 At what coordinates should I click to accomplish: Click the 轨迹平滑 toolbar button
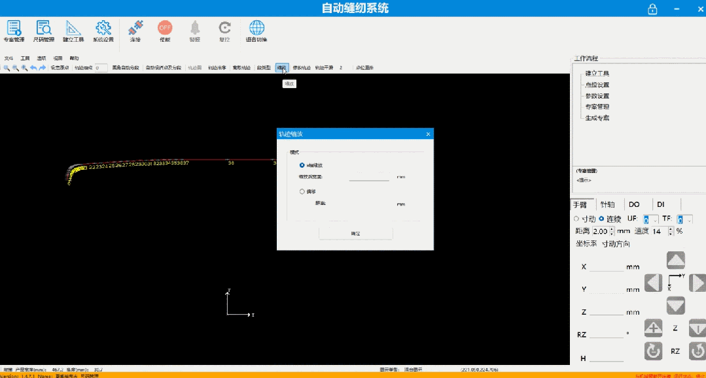324,68
